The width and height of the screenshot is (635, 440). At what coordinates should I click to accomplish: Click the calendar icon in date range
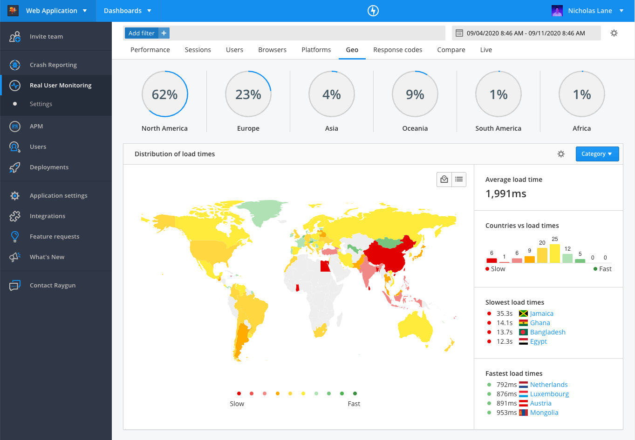[459, 33]
